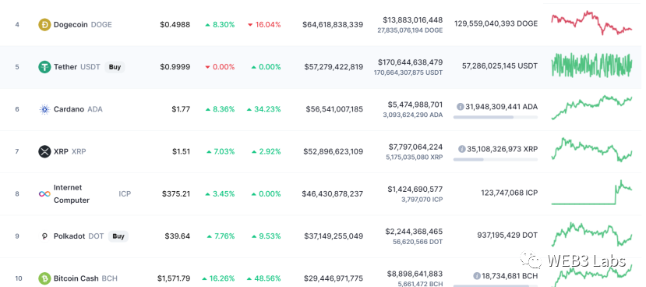Click the XRP circulating supply progress bar
Screen dimensions: 646x287
click(x=496, y=160)
